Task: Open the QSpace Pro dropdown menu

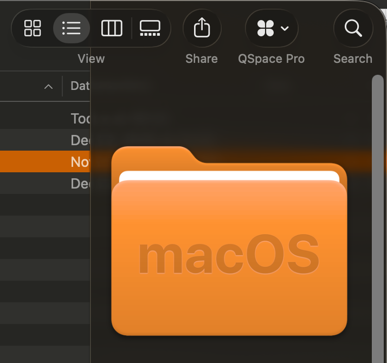Action: click(272, 28)
